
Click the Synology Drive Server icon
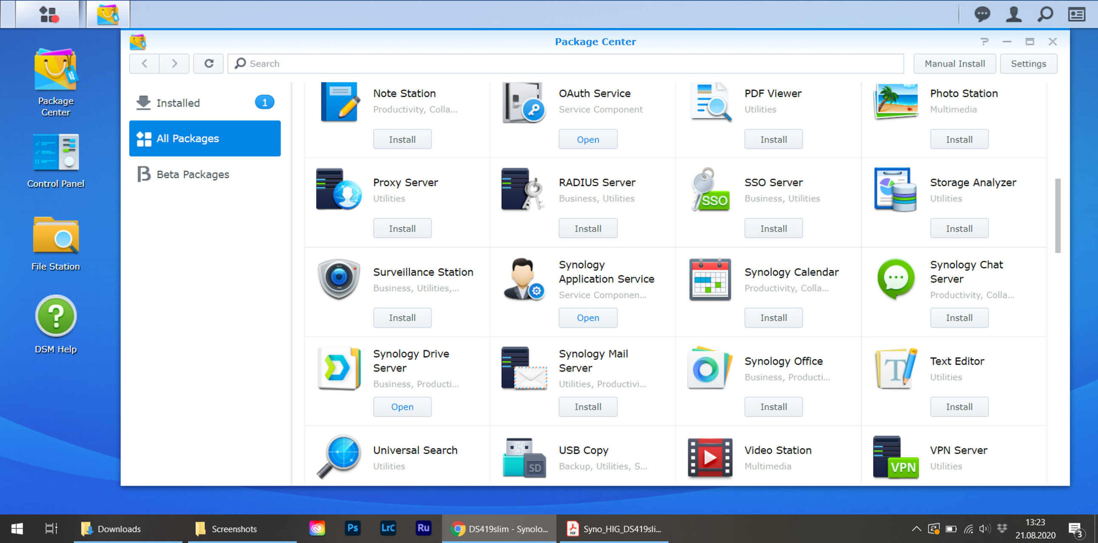pos(339,369)
